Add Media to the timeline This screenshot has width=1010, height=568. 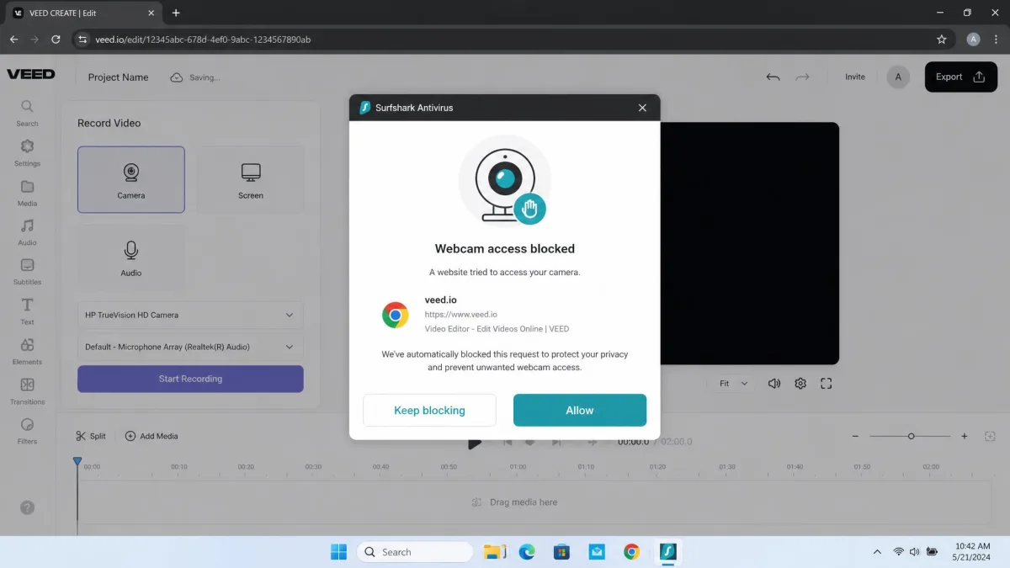pos(151,436)
